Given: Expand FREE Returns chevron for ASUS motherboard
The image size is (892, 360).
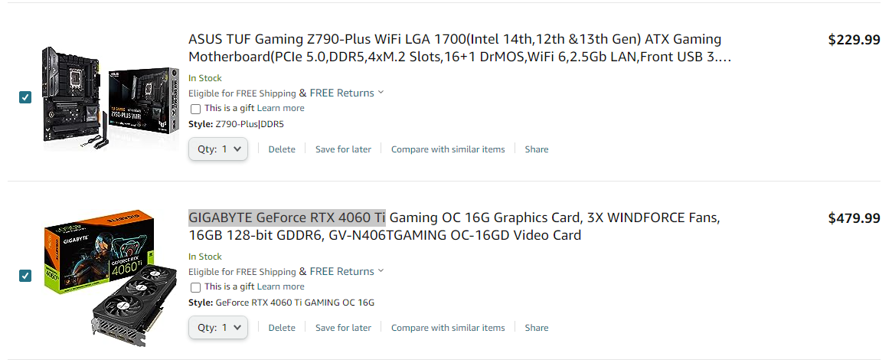Looking at the screenshot, I should (381, 93).
